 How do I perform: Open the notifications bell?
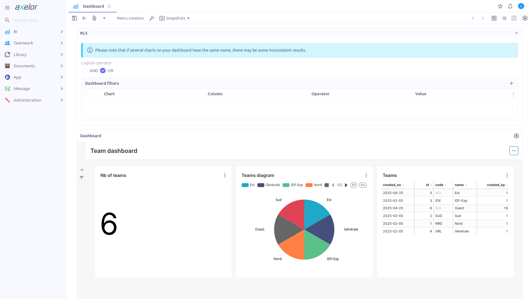[x=510, y=6]
